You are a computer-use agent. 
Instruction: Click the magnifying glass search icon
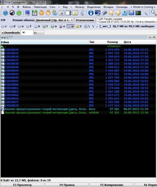pyautogui.click(x=154, y=13)
